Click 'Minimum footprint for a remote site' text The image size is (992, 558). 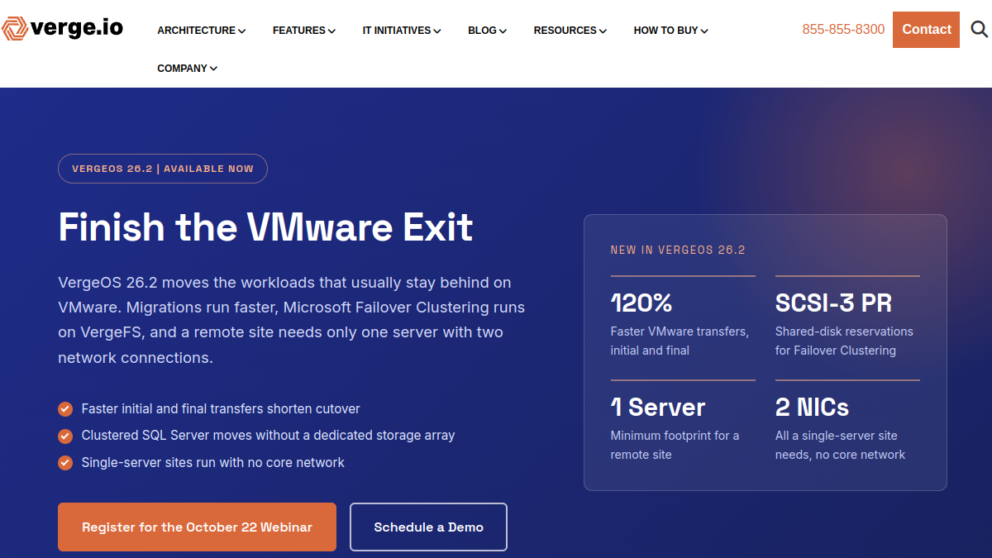675,445
